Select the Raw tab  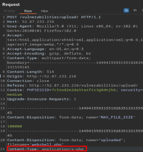(28, 11)
